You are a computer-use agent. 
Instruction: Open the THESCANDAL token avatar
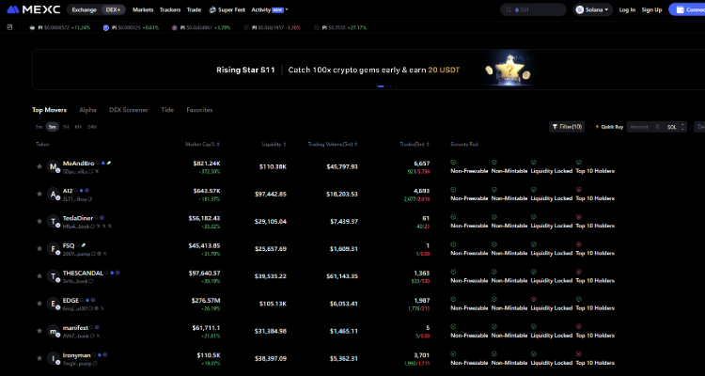pyautogui.click(x=53, y=276)
